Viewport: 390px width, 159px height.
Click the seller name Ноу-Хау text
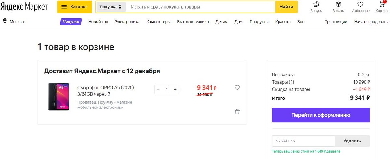105,105
